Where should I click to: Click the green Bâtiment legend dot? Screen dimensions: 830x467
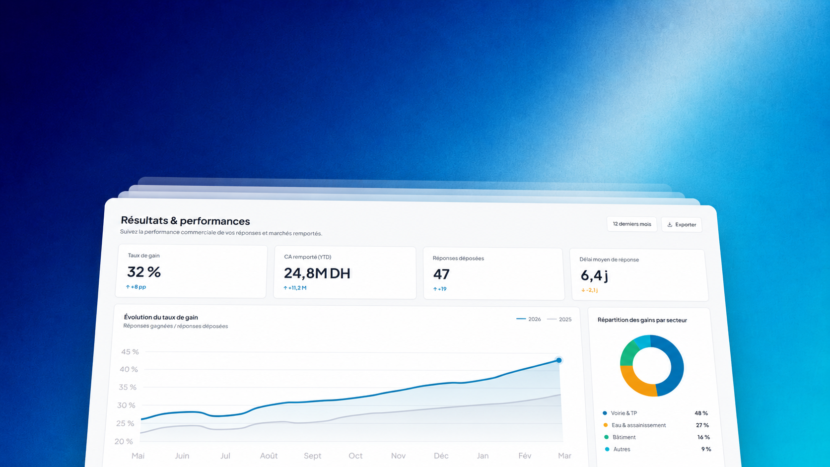point(606,437)
